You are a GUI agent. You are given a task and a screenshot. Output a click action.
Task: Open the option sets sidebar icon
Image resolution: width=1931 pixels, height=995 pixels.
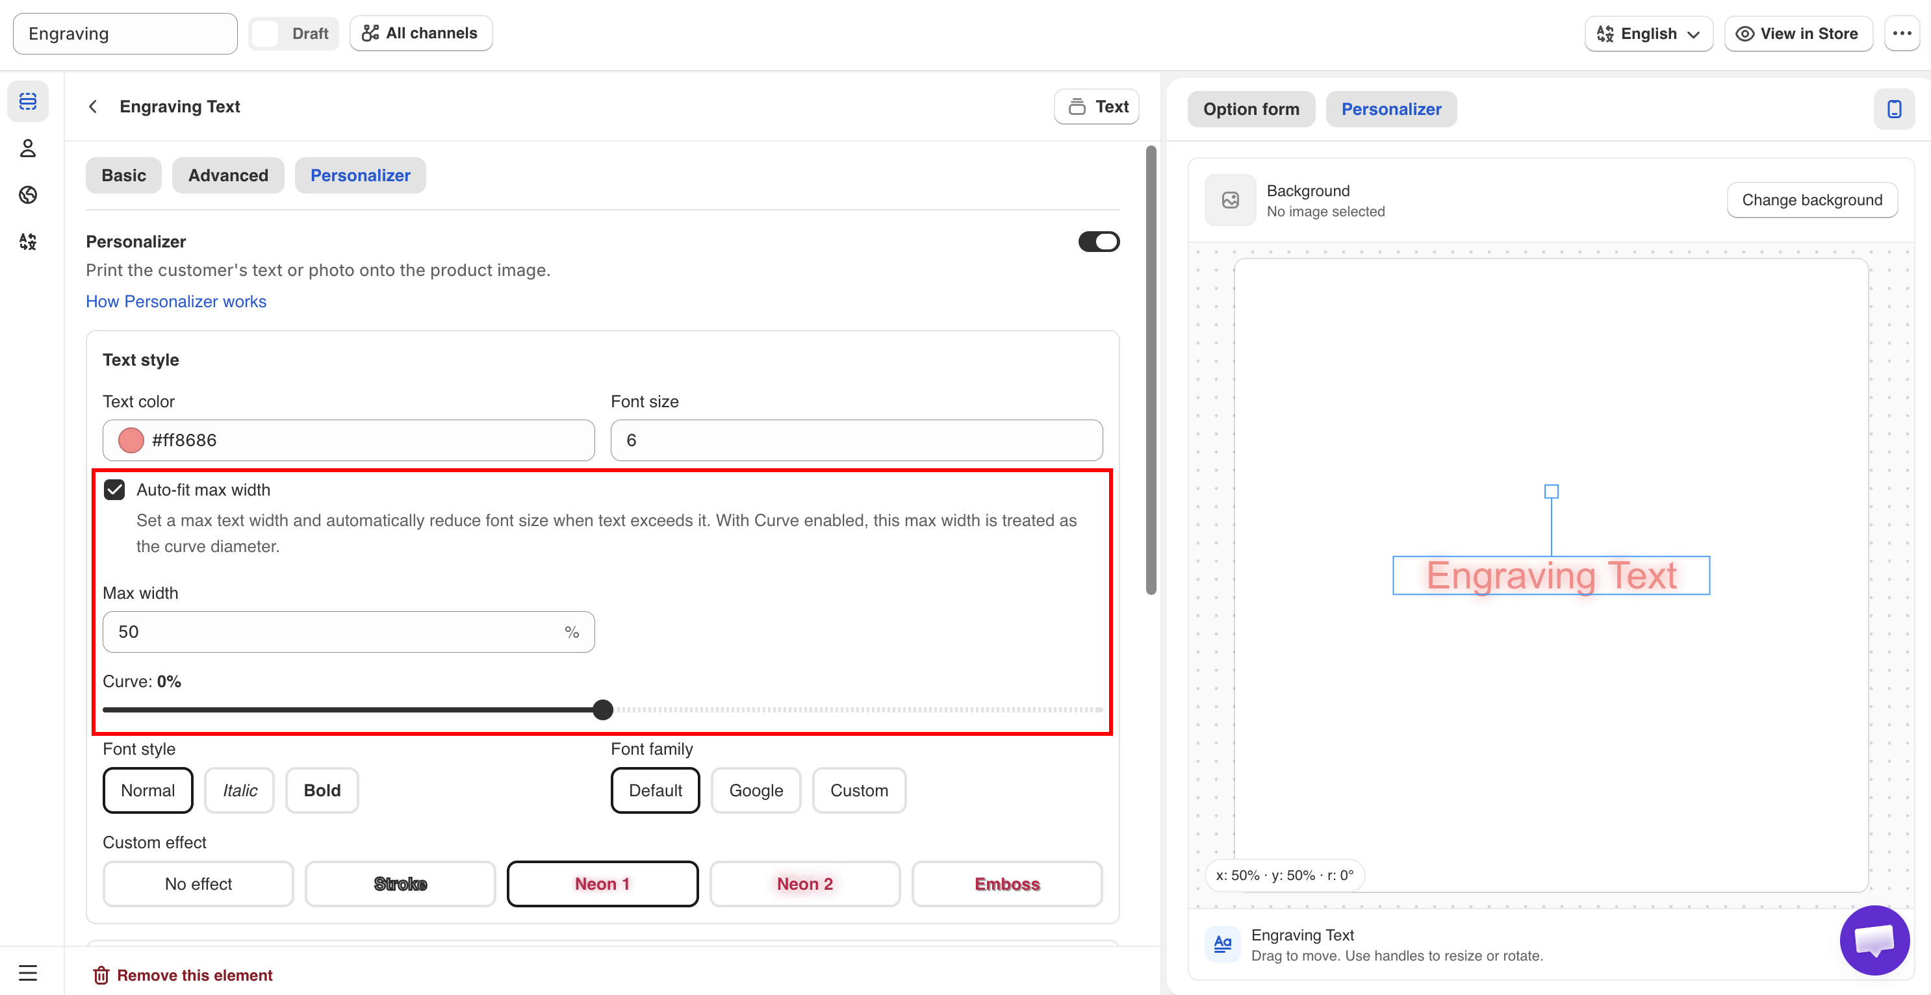[28, 101]
